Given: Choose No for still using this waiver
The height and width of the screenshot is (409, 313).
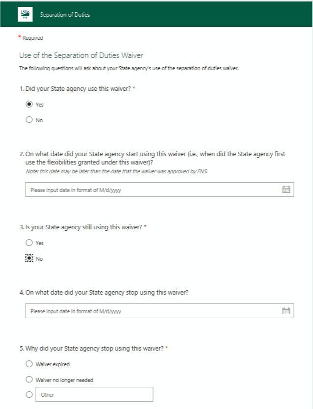Looking at the screenshot, I should point(29,258).
